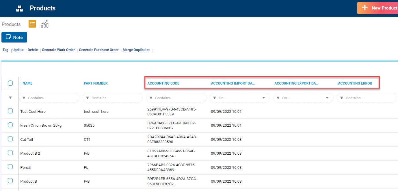
Task: Click the Merge Duplicates menu action
Action: tap(136, 50)
